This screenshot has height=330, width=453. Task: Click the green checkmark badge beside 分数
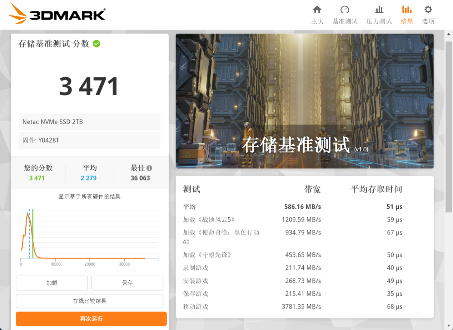click(96, 44)
